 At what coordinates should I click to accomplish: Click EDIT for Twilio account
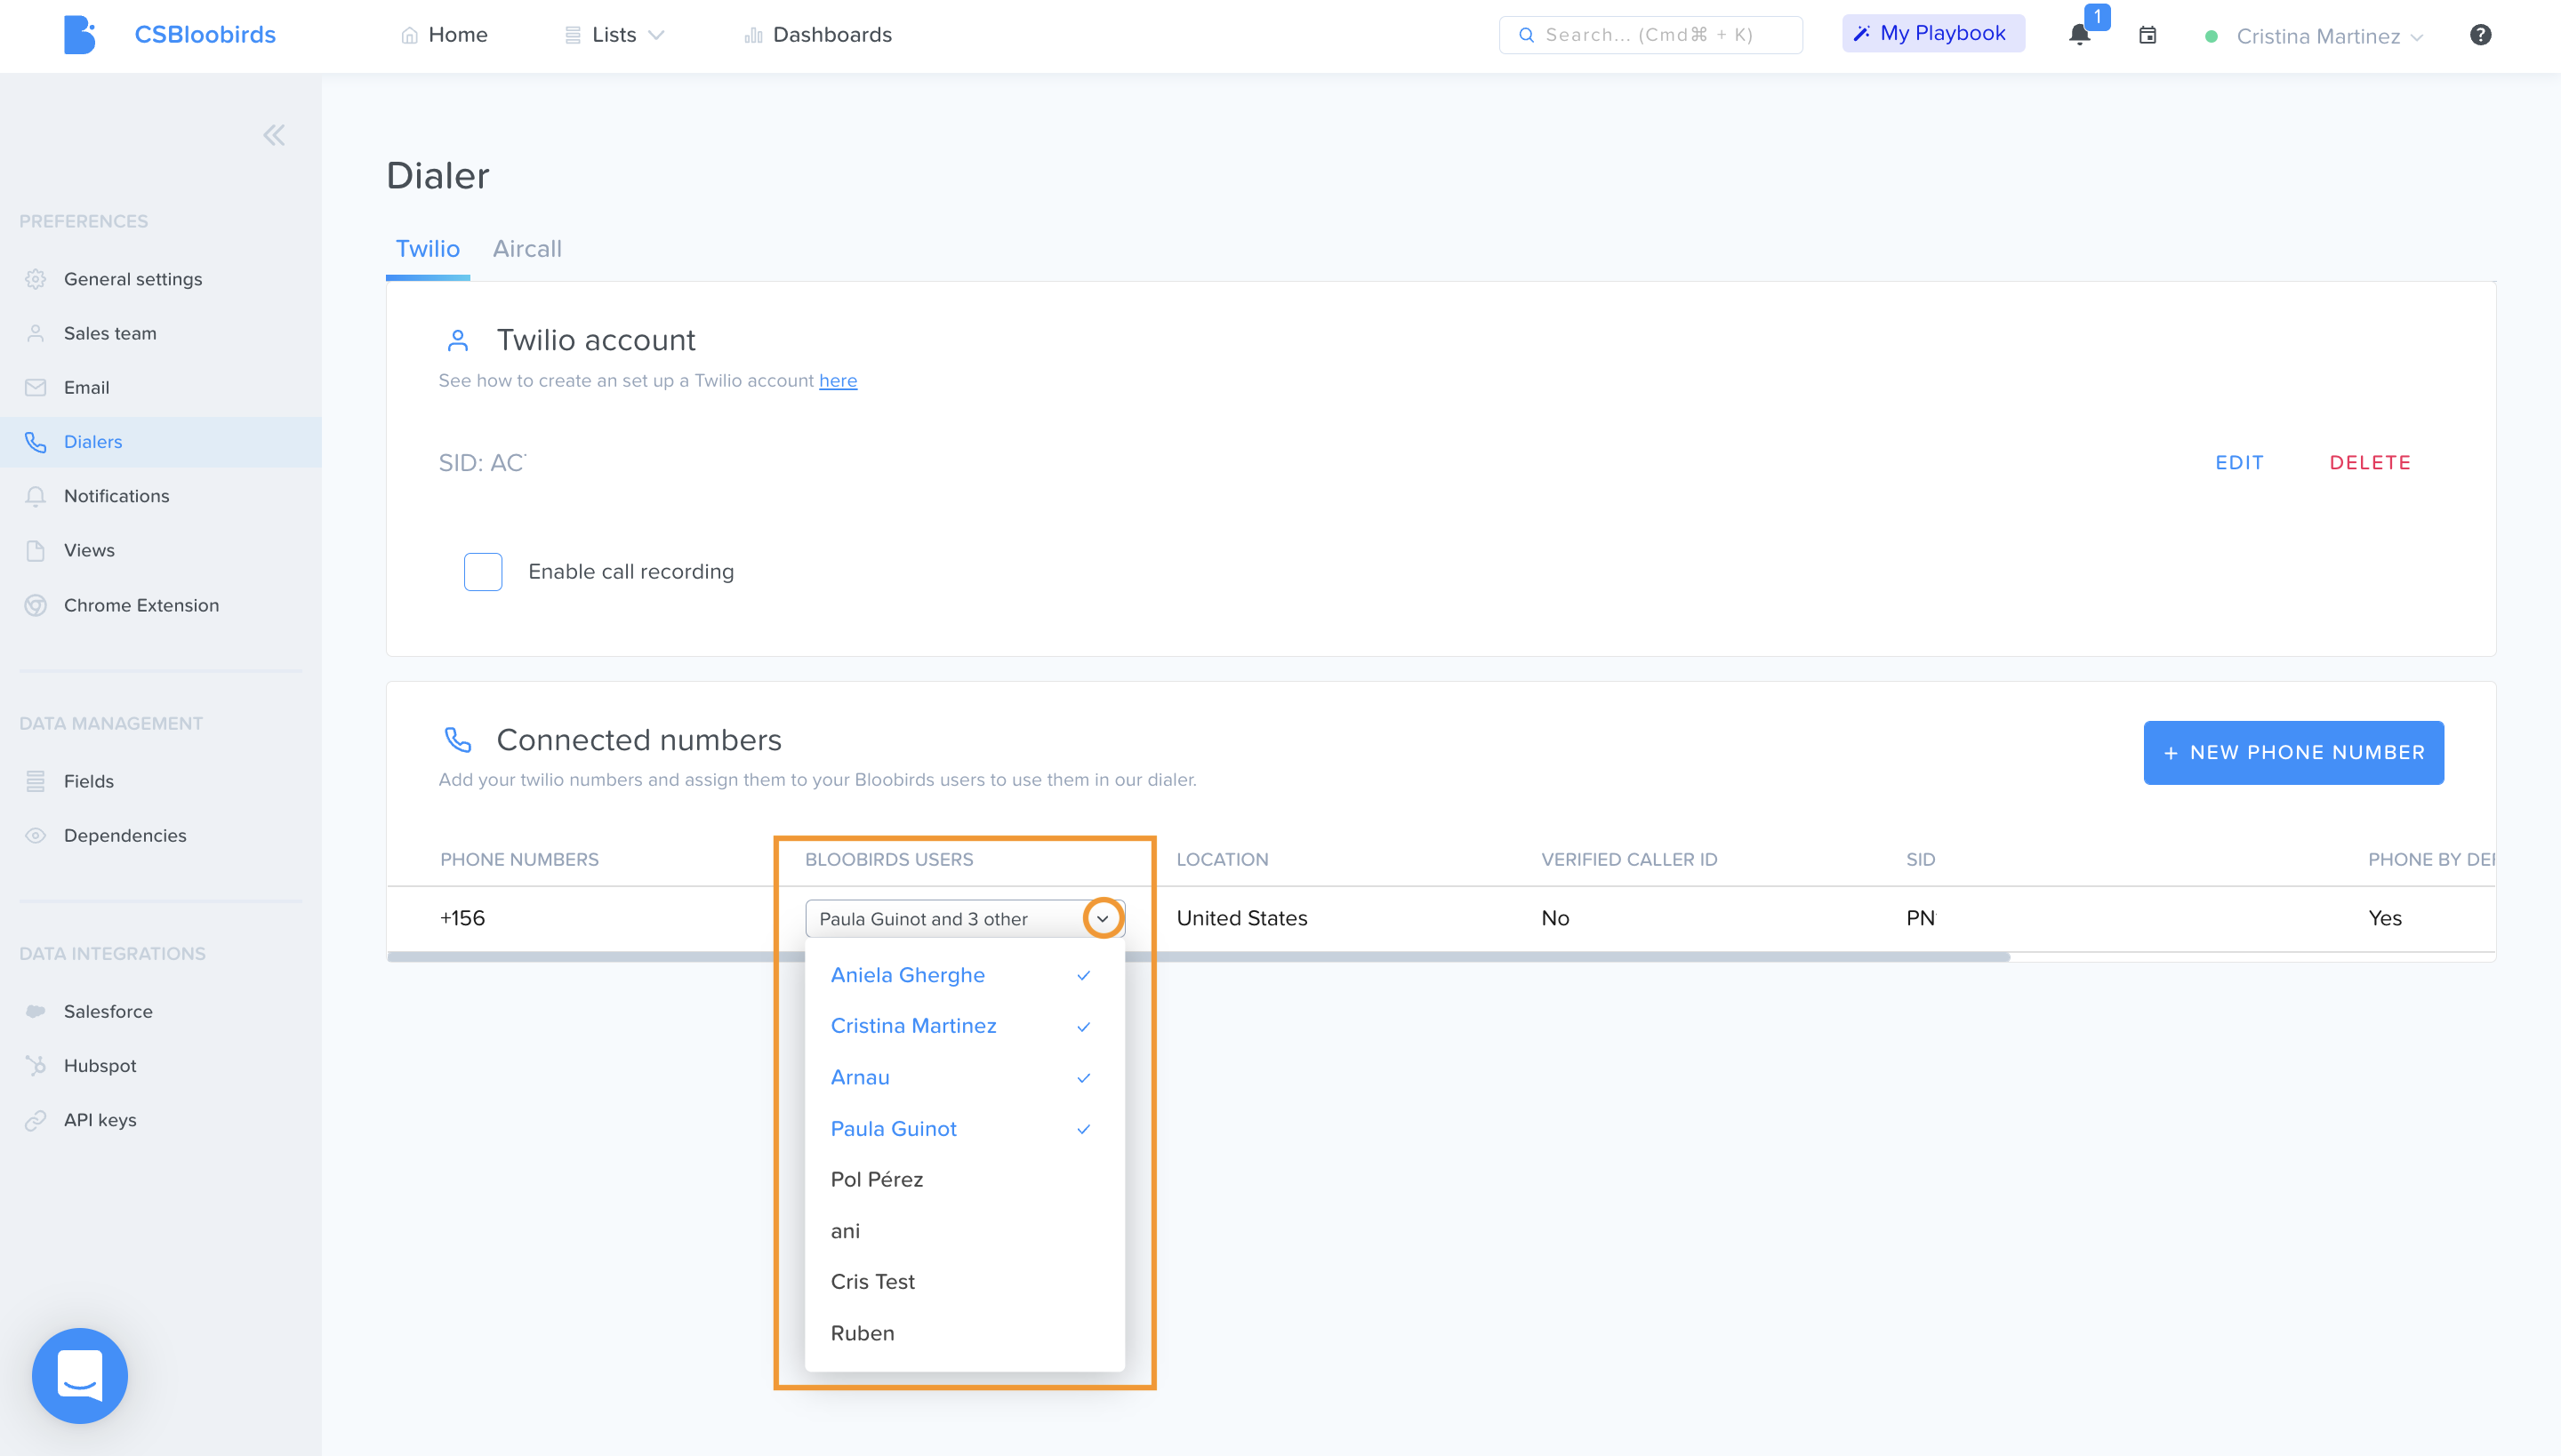tap(2239, 462)
